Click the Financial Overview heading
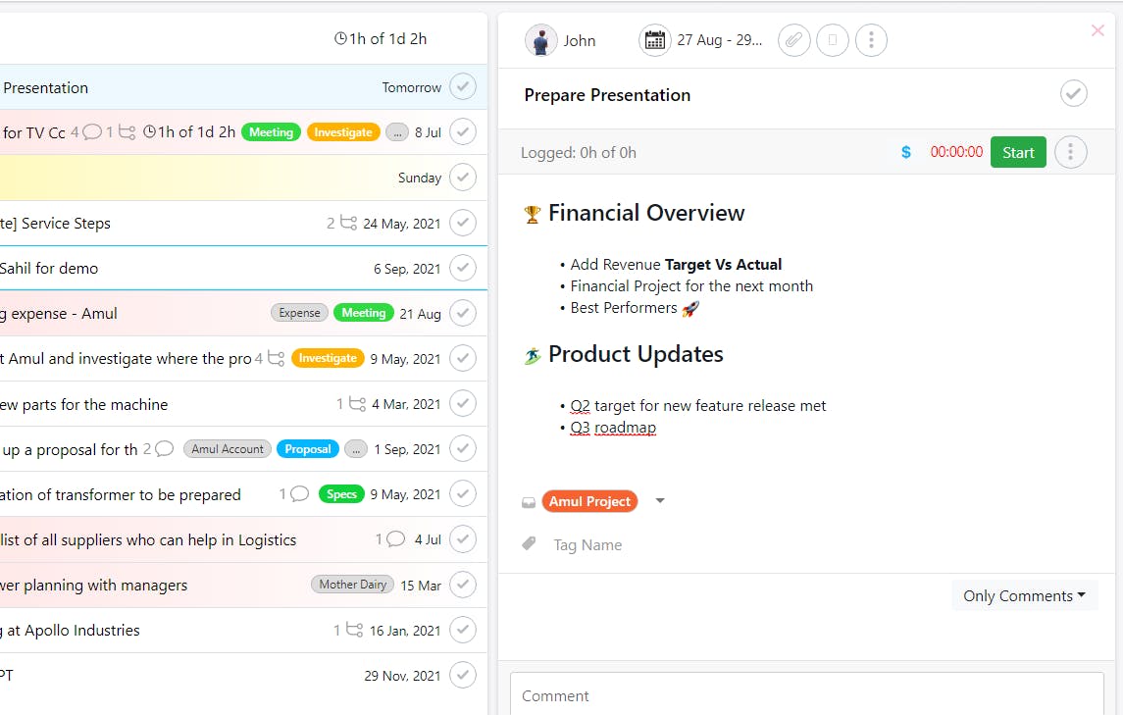Screen dimensions: 1123x715 tap(646, 213)
